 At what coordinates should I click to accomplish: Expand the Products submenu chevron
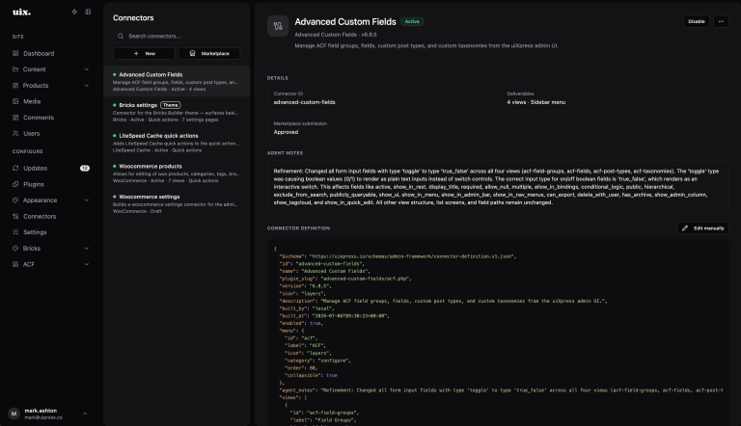pos(87,86)
